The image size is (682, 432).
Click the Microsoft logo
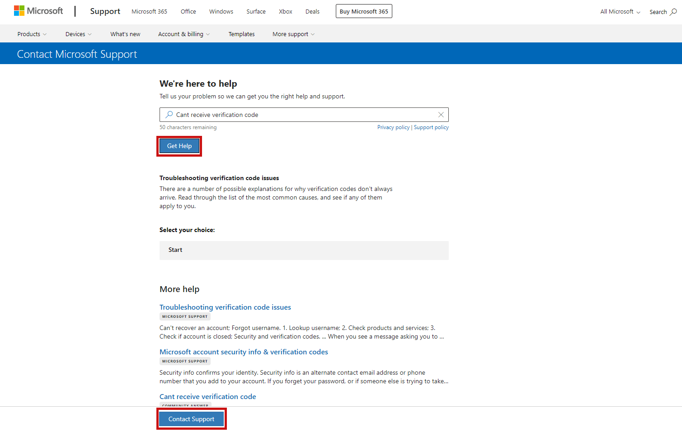click(38, 11)
